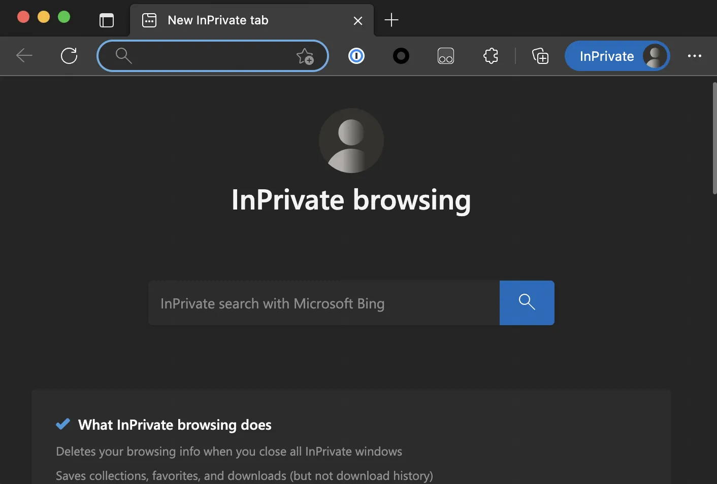The image size is (717, 484).
Task: Click the 'What InPrivate browsing does' heading
Action: tap(175, 425)
